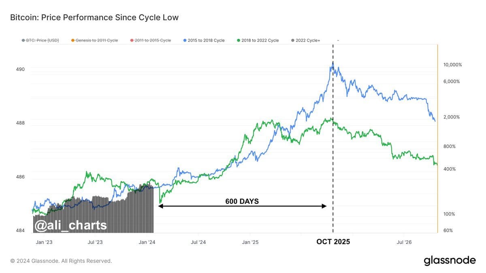The height and width of the screenshot is (273, 486).
Task: Click the 10,000% right axis label
Action: 453,65
